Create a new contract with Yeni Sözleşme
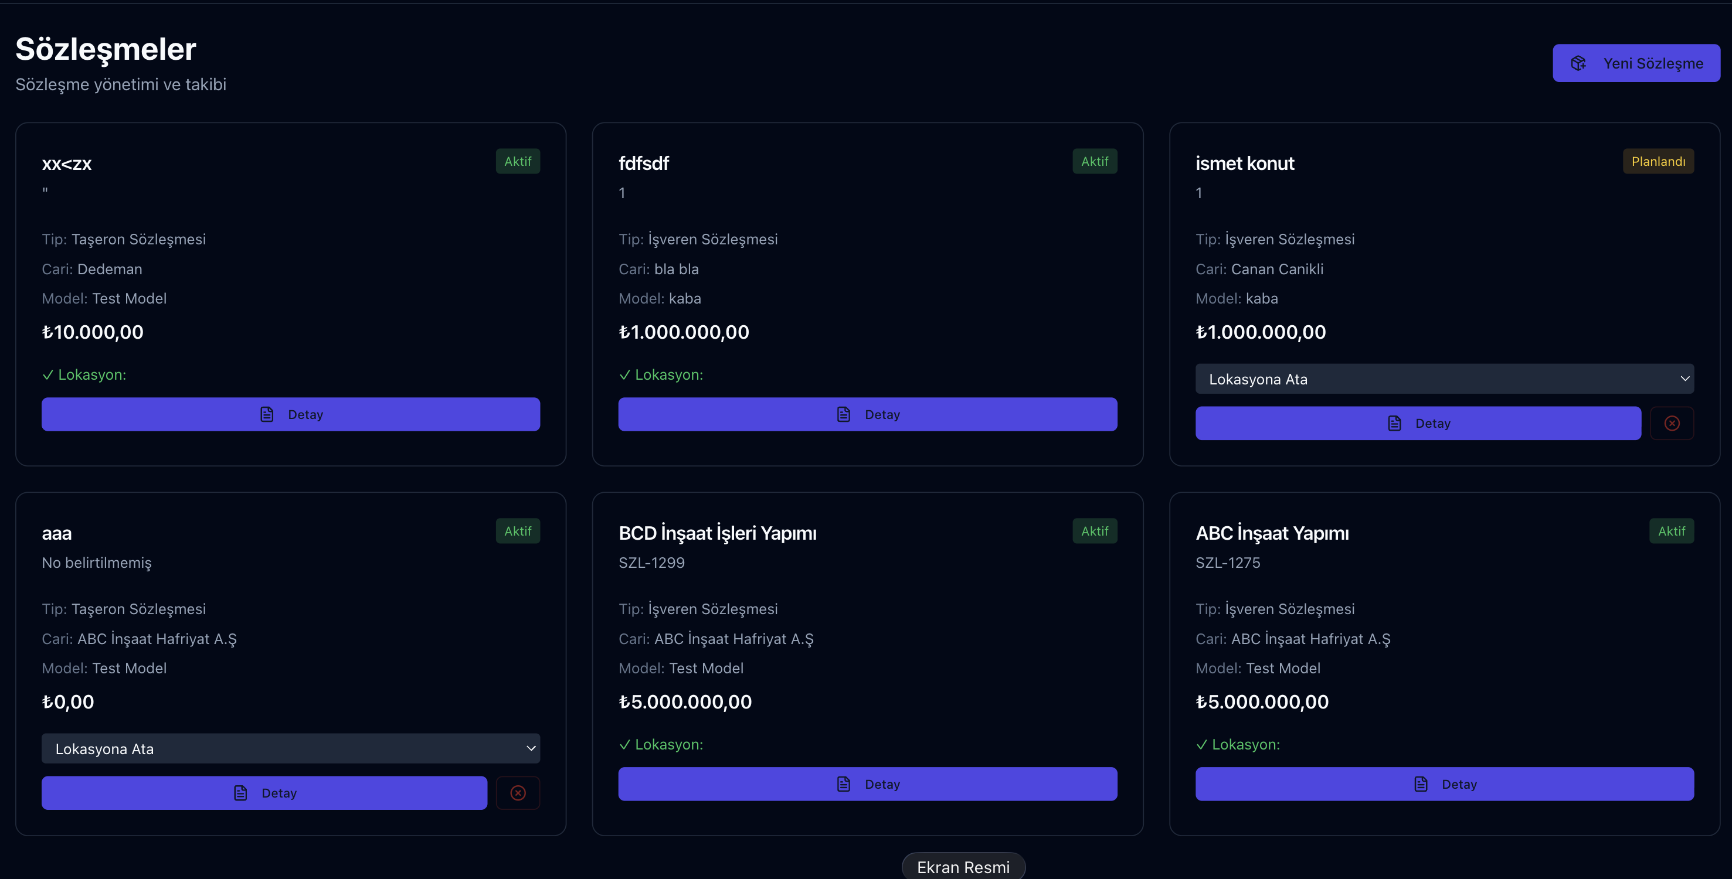This screenshot has height=879, width=1732. pos(1636,63)
